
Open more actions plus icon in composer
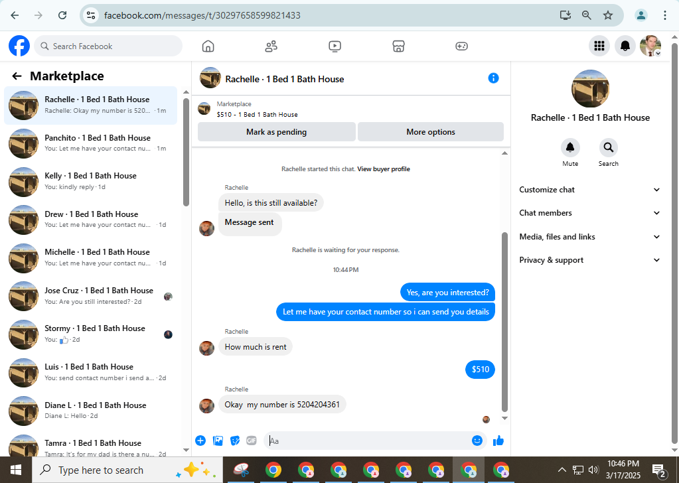[200, 441]
